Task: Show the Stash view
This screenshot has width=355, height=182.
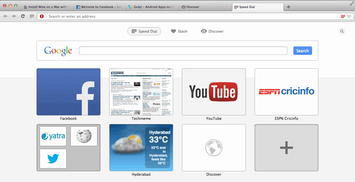Action: tap(179, 31)
